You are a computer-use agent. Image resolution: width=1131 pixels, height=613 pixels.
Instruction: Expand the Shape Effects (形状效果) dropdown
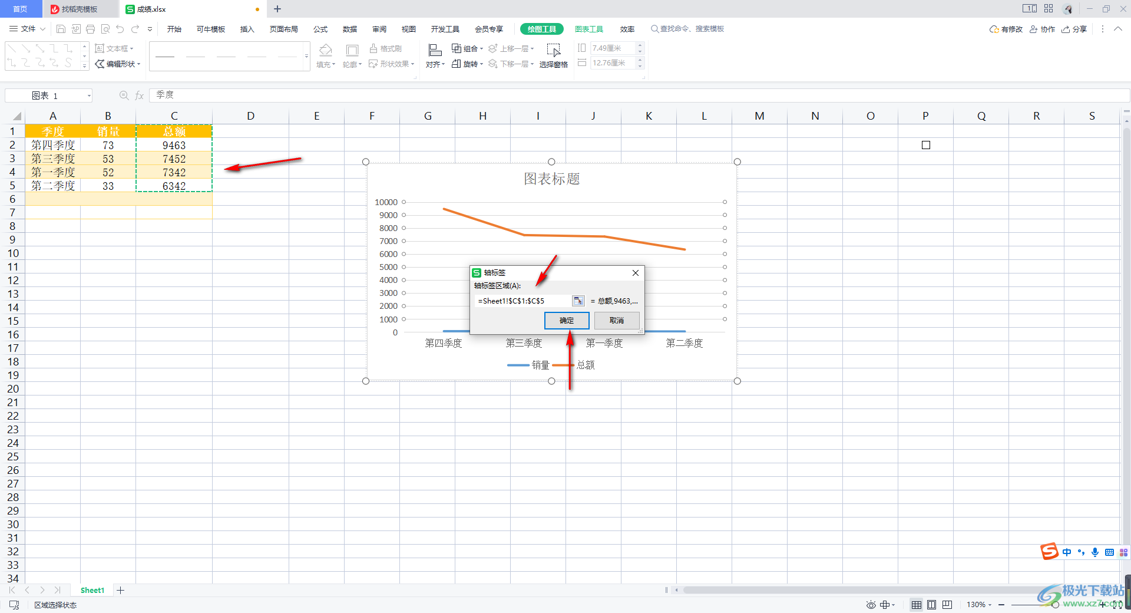(412, 64)
